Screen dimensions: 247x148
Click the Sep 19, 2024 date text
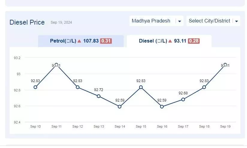pyautogui.click(x=61, y=22)
